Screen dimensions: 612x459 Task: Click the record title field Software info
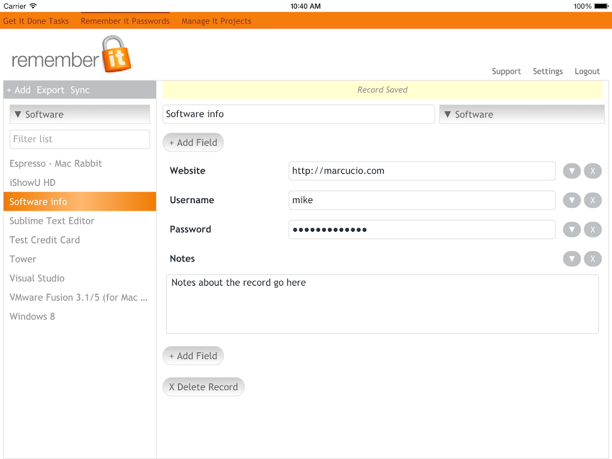[x=299, y=114]
